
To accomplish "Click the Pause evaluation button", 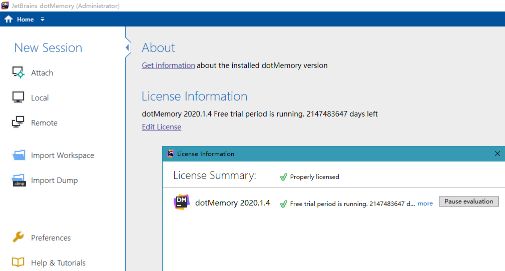I will tap(468, 201).
